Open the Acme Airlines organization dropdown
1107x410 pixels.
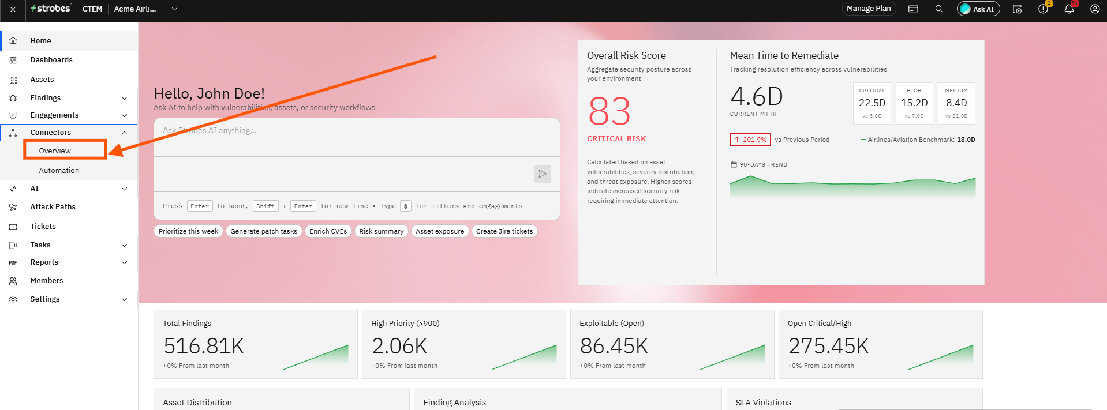[x=145, y=9]
